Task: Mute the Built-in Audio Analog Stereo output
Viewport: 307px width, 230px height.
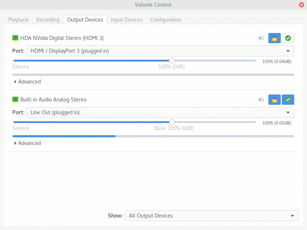Action: click(x=261, y=100)
